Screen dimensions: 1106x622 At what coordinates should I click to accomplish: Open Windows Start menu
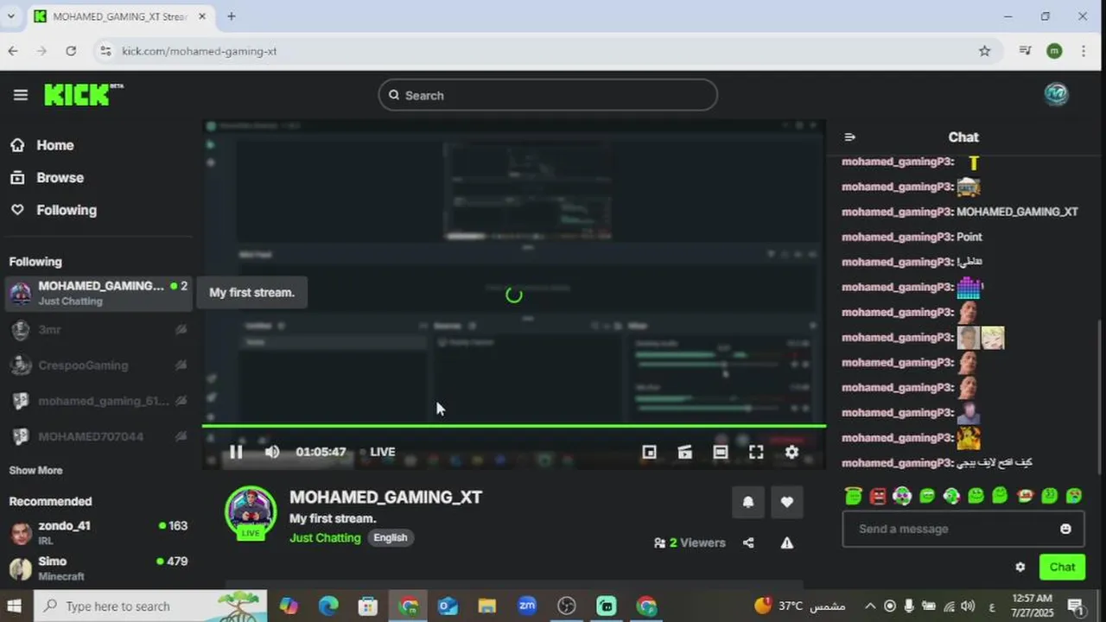click(x=14, y=606)
